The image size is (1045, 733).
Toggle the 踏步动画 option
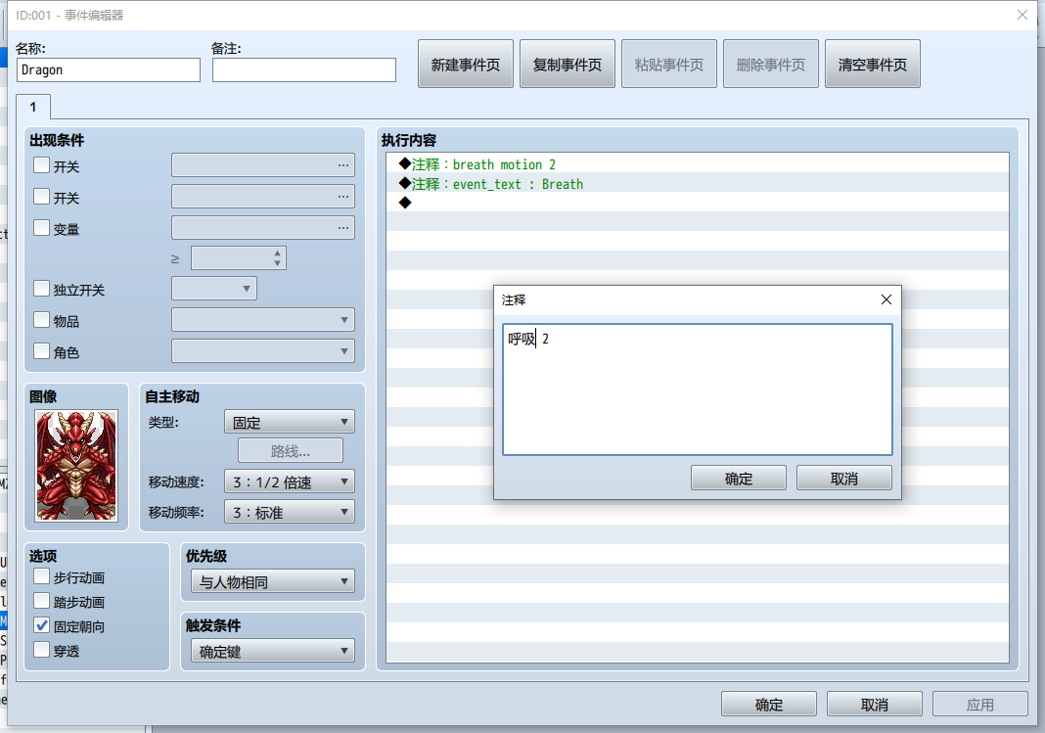point(41,600)
